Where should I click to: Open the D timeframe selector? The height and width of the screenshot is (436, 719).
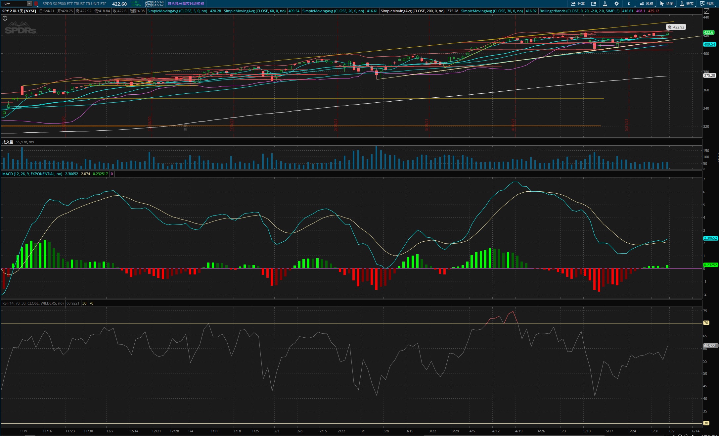point(629,4)
